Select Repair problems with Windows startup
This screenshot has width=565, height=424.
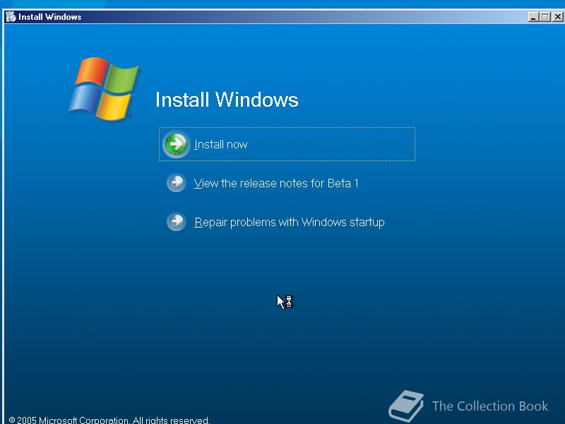point(290,222)
